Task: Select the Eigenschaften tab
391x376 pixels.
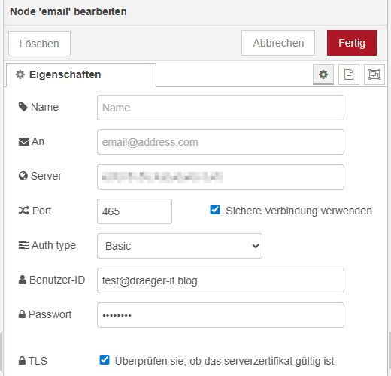Action: pyautogui.click(x=81, y=75)
